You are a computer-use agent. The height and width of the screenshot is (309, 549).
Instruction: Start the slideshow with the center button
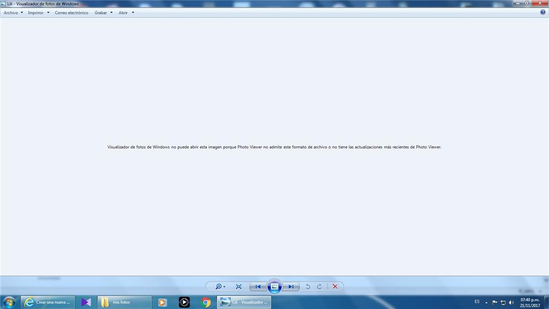coord(274,286)
